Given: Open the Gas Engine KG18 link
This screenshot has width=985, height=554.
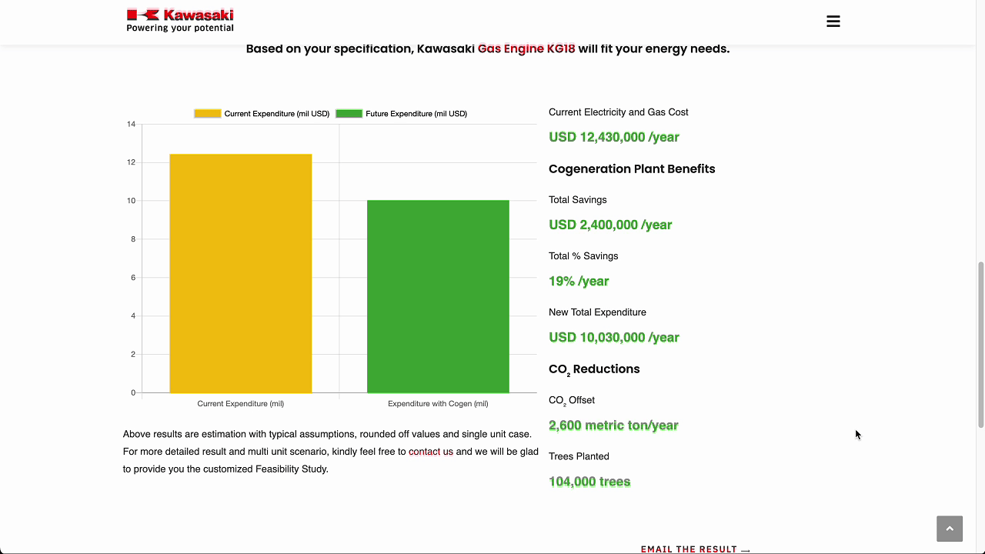Looking at the screenshot, I should pos(526,48).
